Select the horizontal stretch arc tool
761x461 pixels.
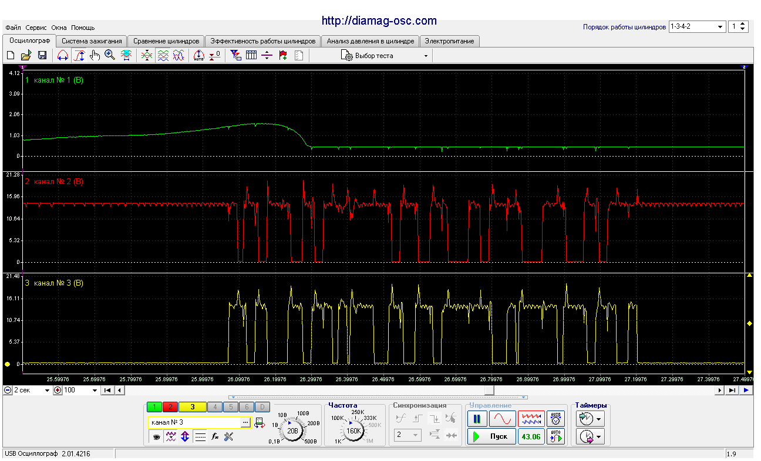click(x=63, y=56)
